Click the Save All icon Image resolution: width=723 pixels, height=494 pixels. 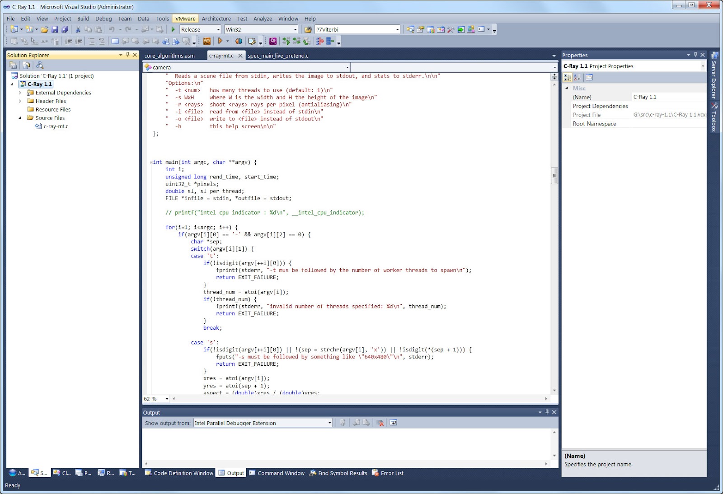(x=65, y=29)
